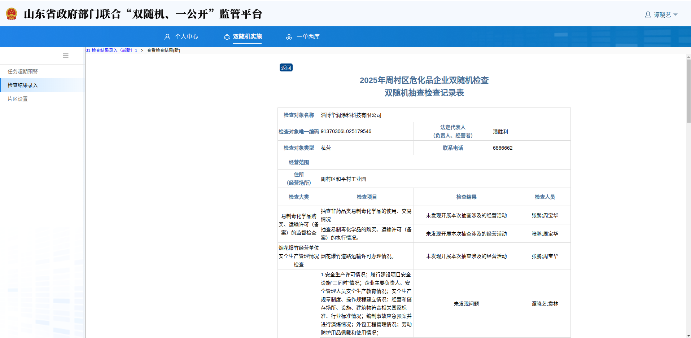Open the 谭晓艺 account dropdown arrow
Screen dimensions: 691x338
675,15
